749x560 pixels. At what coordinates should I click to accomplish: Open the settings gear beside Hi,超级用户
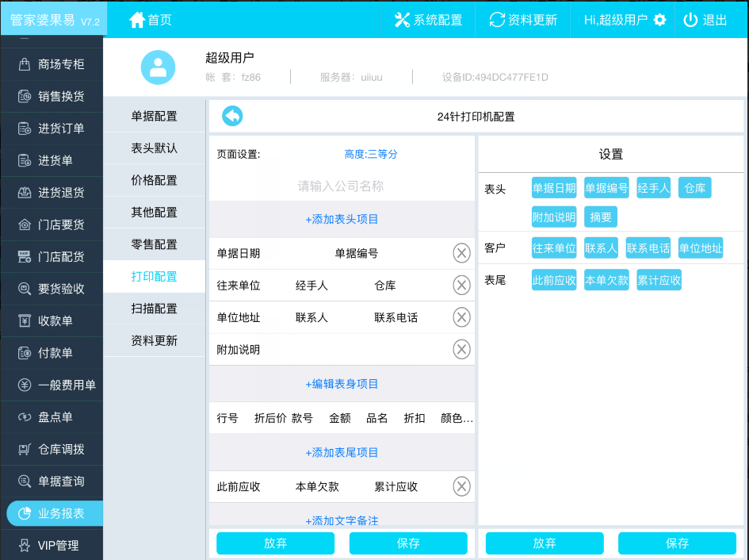659,20
